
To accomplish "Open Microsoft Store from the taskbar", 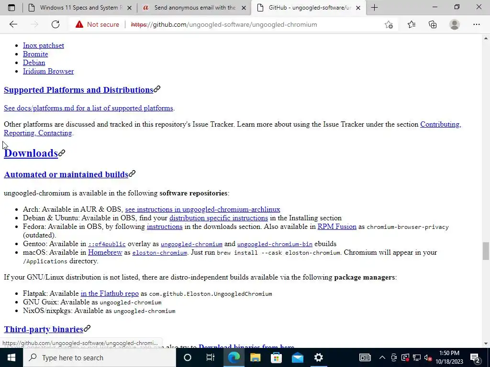I will 276,357.
